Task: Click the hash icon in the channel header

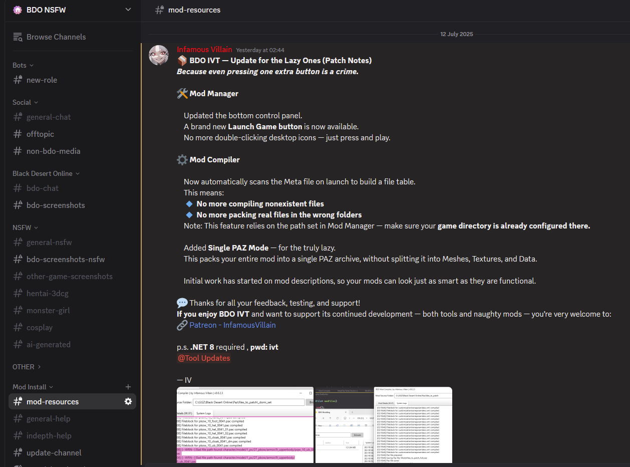Action: coord(160,10)
